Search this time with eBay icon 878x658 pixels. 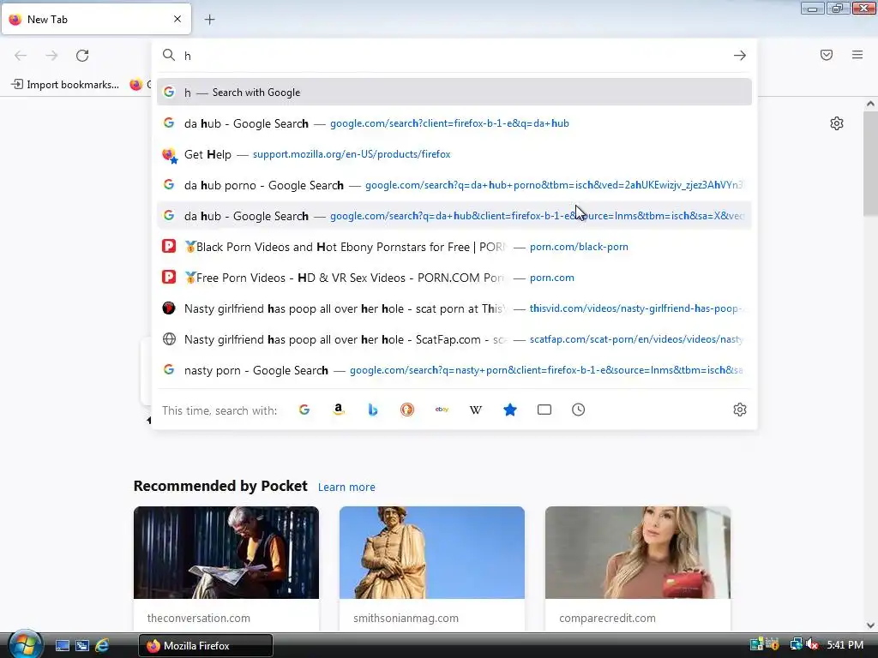(442, 410)
